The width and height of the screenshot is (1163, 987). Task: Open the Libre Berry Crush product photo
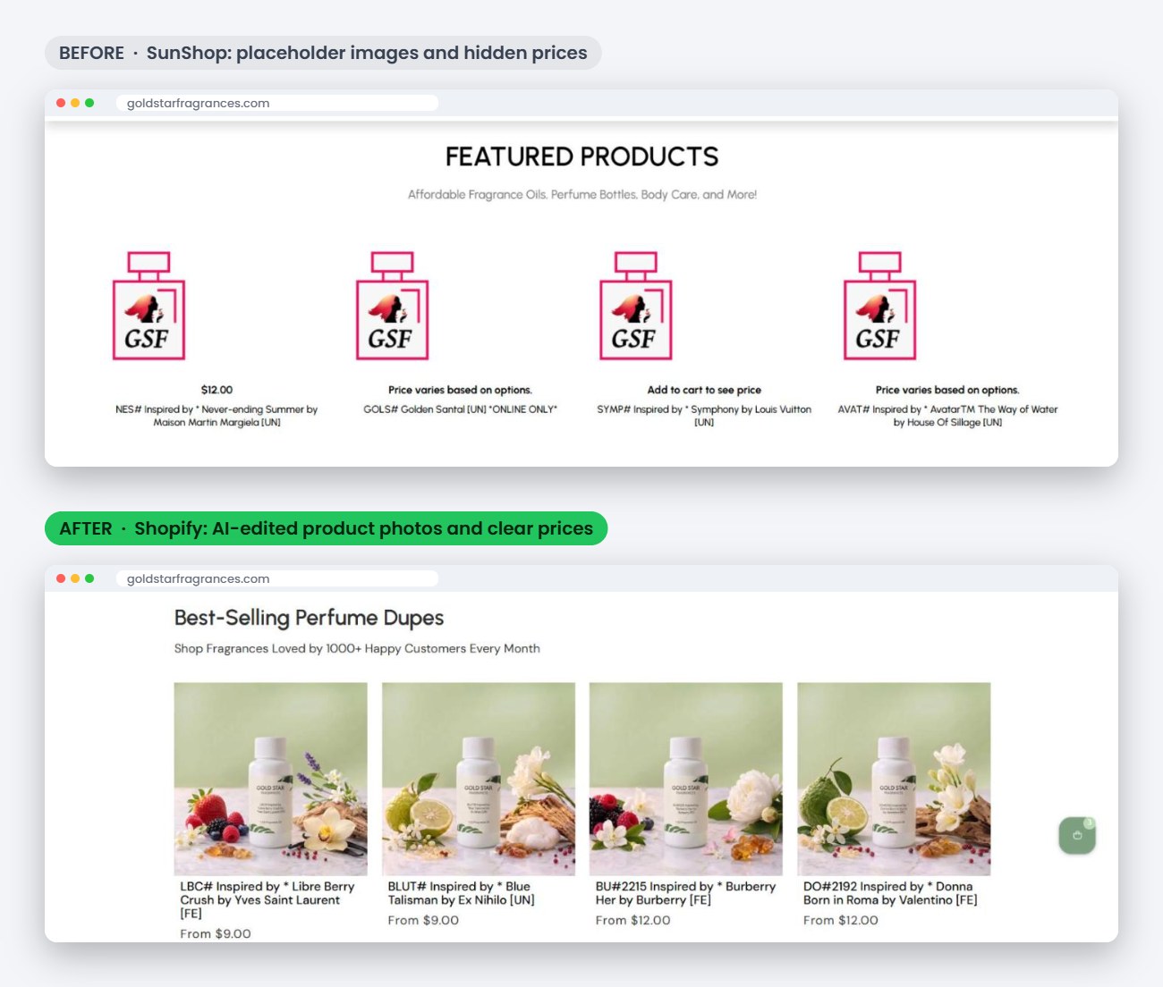[271, 779]
